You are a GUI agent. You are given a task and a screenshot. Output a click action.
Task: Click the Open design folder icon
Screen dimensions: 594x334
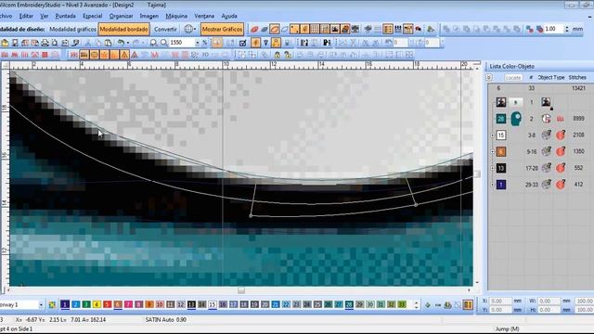click(5, 43)
